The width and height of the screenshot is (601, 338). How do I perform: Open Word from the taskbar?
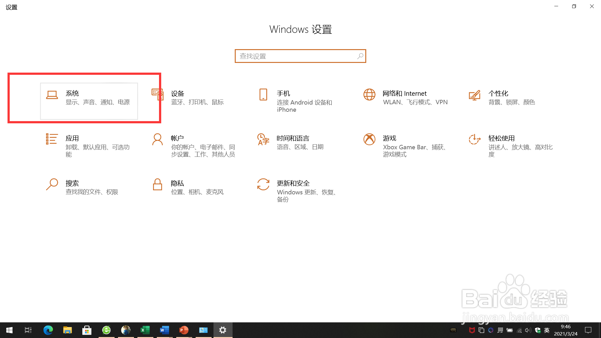[164, 330]
